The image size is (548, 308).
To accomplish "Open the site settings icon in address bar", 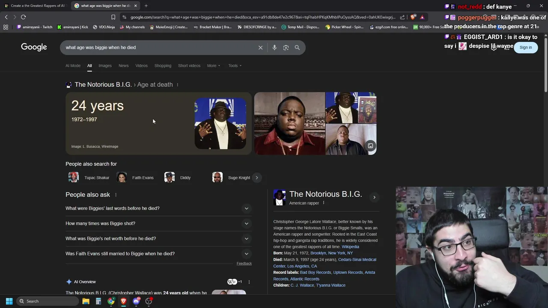I will [x=124, y=17].
